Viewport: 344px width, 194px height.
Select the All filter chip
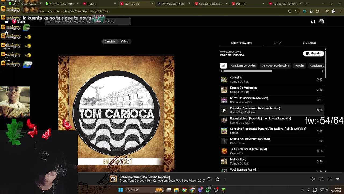point(223,65)
